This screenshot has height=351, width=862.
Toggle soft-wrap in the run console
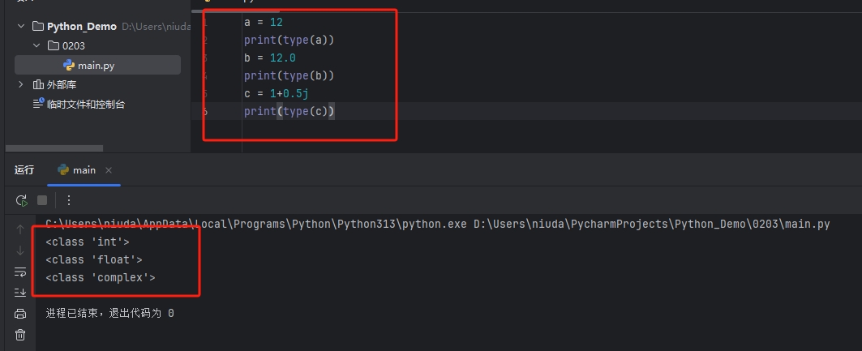click(x=21, y=272)
